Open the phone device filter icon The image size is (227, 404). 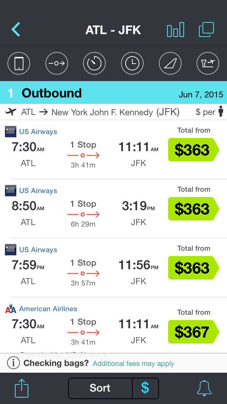[x=19, y=64]
